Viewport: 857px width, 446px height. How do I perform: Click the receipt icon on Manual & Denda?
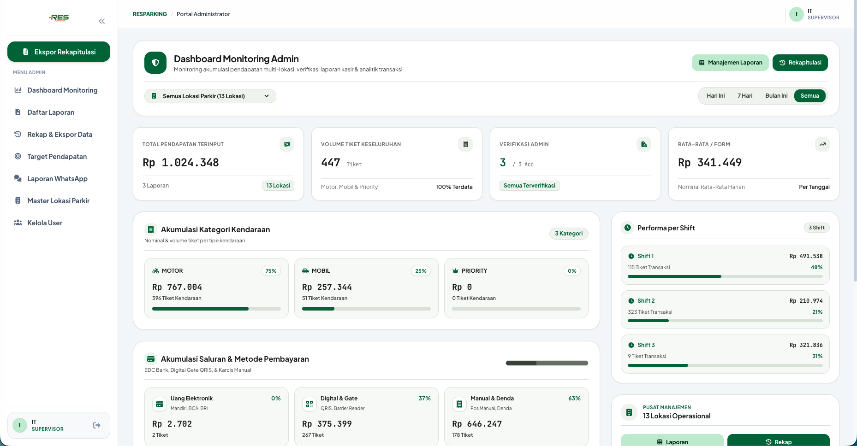pyautogui.click(x=459, y=404)
